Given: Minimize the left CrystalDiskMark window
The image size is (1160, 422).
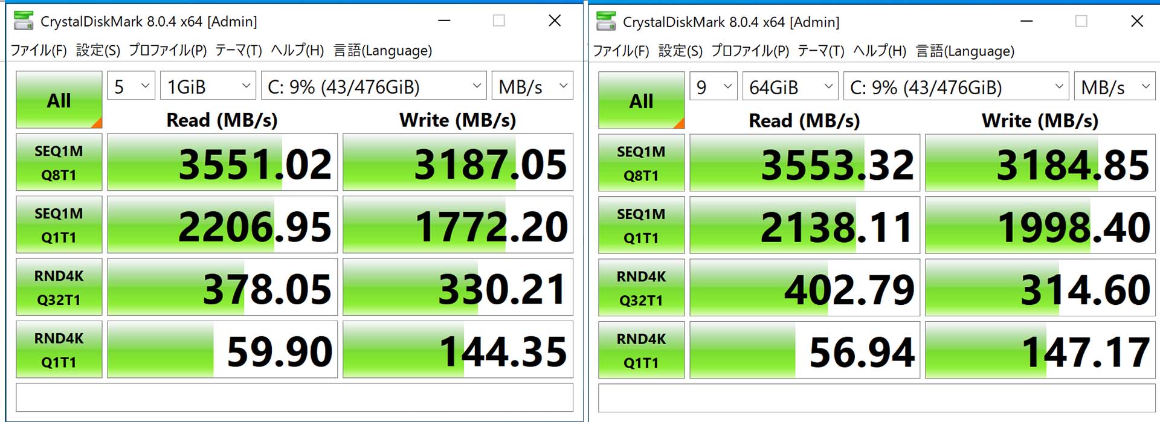Looking at the screenshot, I should point(445,21).
